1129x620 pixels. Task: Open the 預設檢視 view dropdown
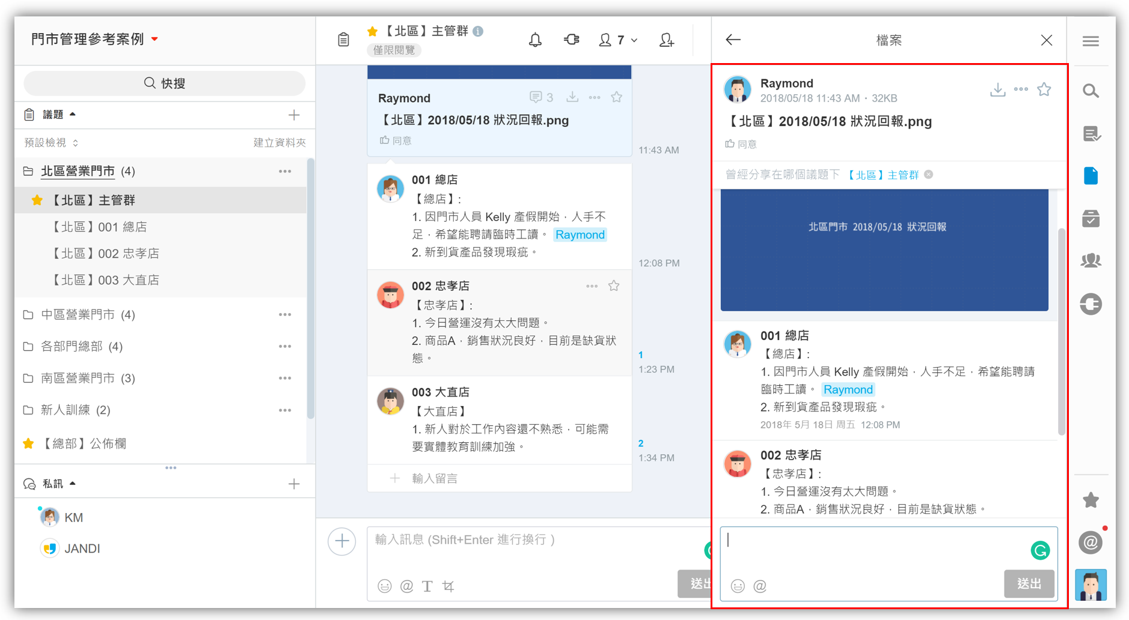tap(50, 142)
